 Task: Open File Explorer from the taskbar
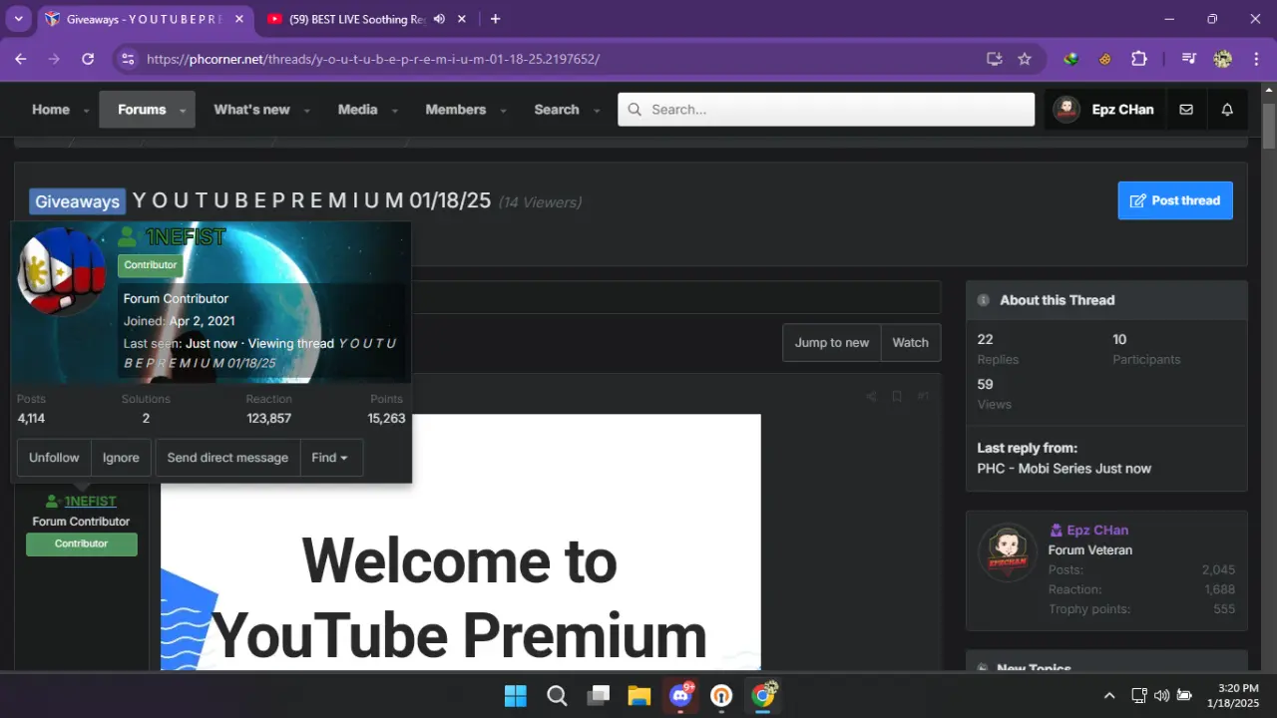pos(638,695)
